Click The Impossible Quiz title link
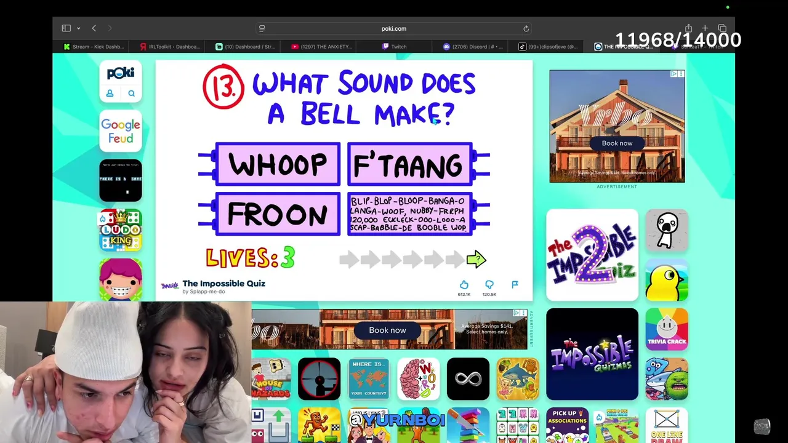 click(224, 283)
